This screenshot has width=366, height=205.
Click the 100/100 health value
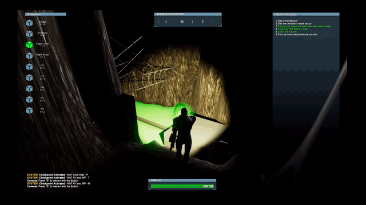[208, 186]
